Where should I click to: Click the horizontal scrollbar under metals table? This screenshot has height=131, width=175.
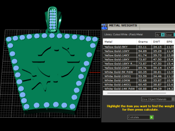[x=137, y=93]
